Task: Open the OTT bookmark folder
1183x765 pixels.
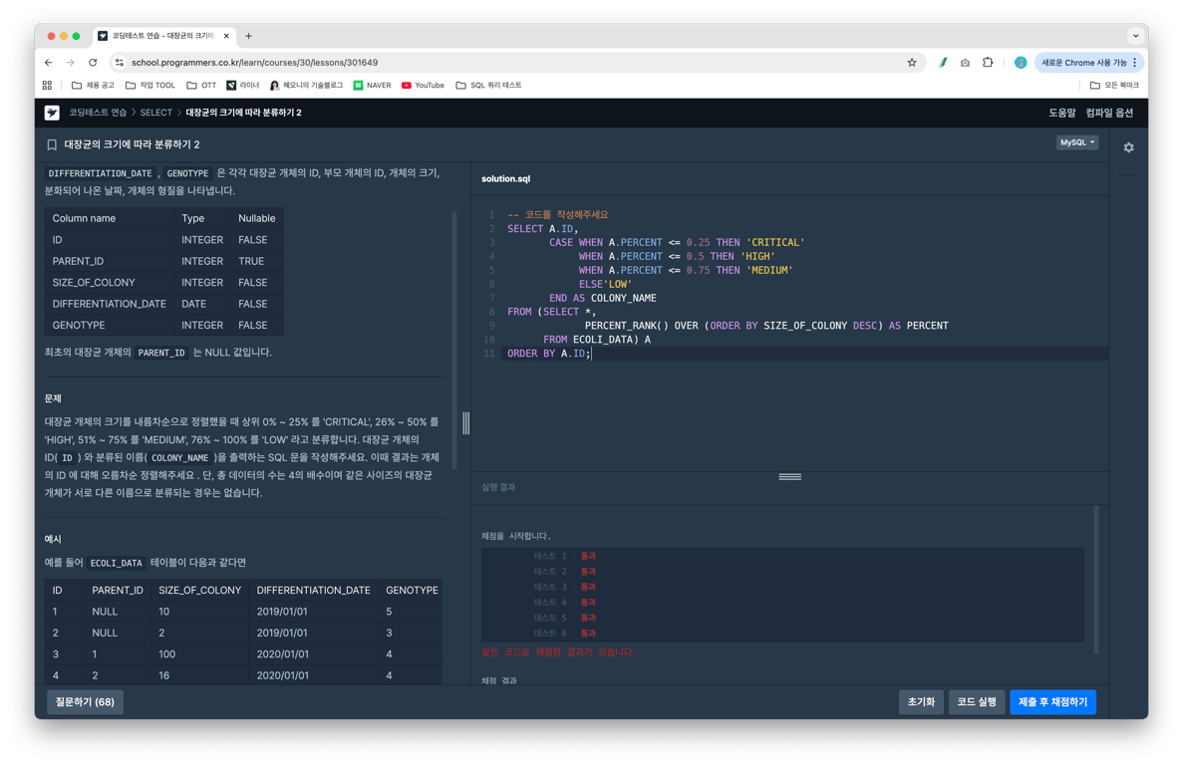Action: tap(201, 86)
